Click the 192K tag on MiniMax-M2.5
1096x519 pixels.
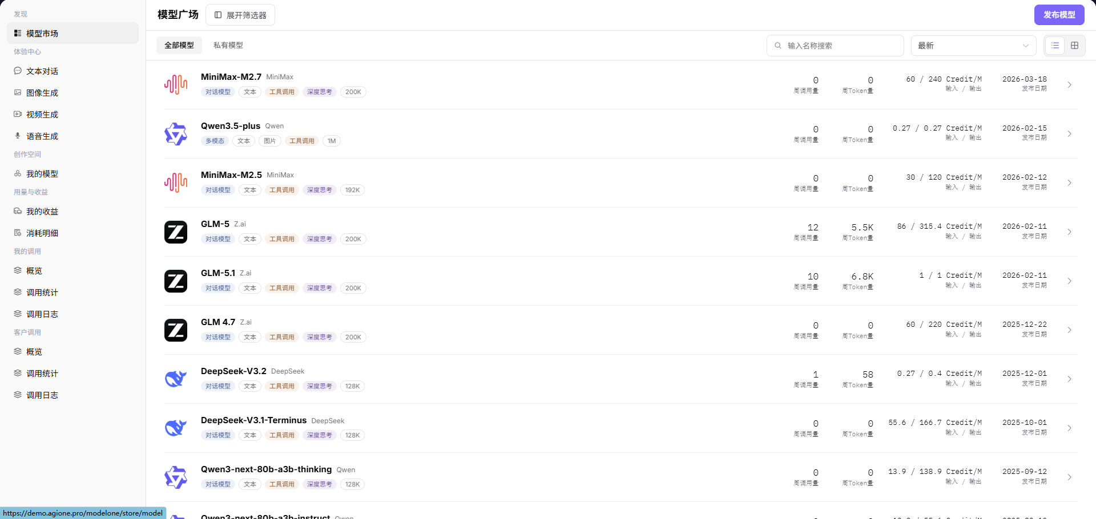(x=352, y=190)
